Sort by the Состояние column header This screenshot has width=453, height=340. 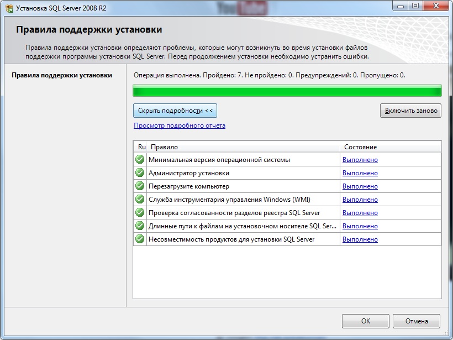click(391, 147)
